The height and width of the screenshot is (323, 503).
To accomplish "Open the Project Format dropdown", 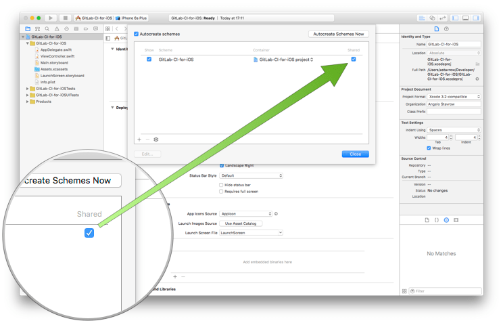I will point(454,97).
